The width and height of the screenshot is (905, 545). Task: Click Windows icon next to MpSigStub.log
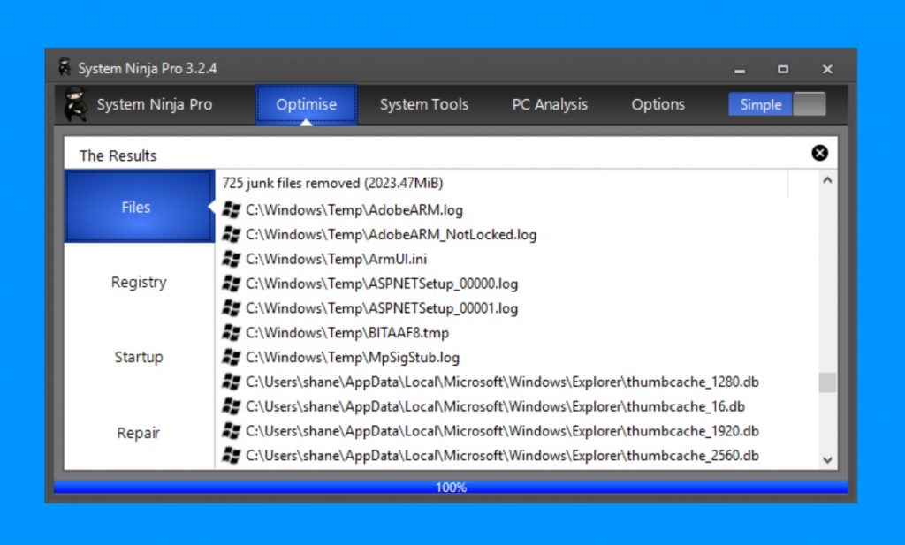tap(232, 358)
